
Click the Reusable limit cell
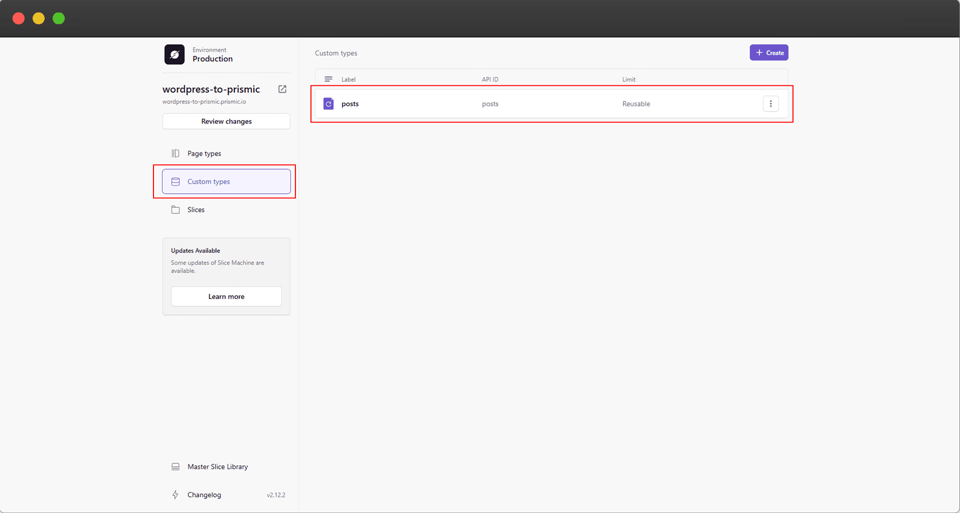click(636, 103)
